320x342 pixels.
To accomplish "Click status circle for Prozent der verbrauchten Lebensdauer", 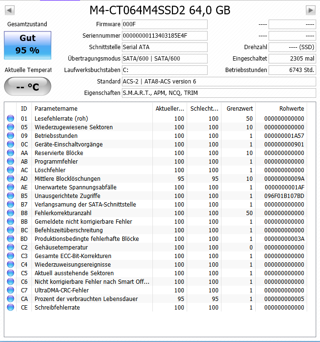I will (x=10, y=299).
